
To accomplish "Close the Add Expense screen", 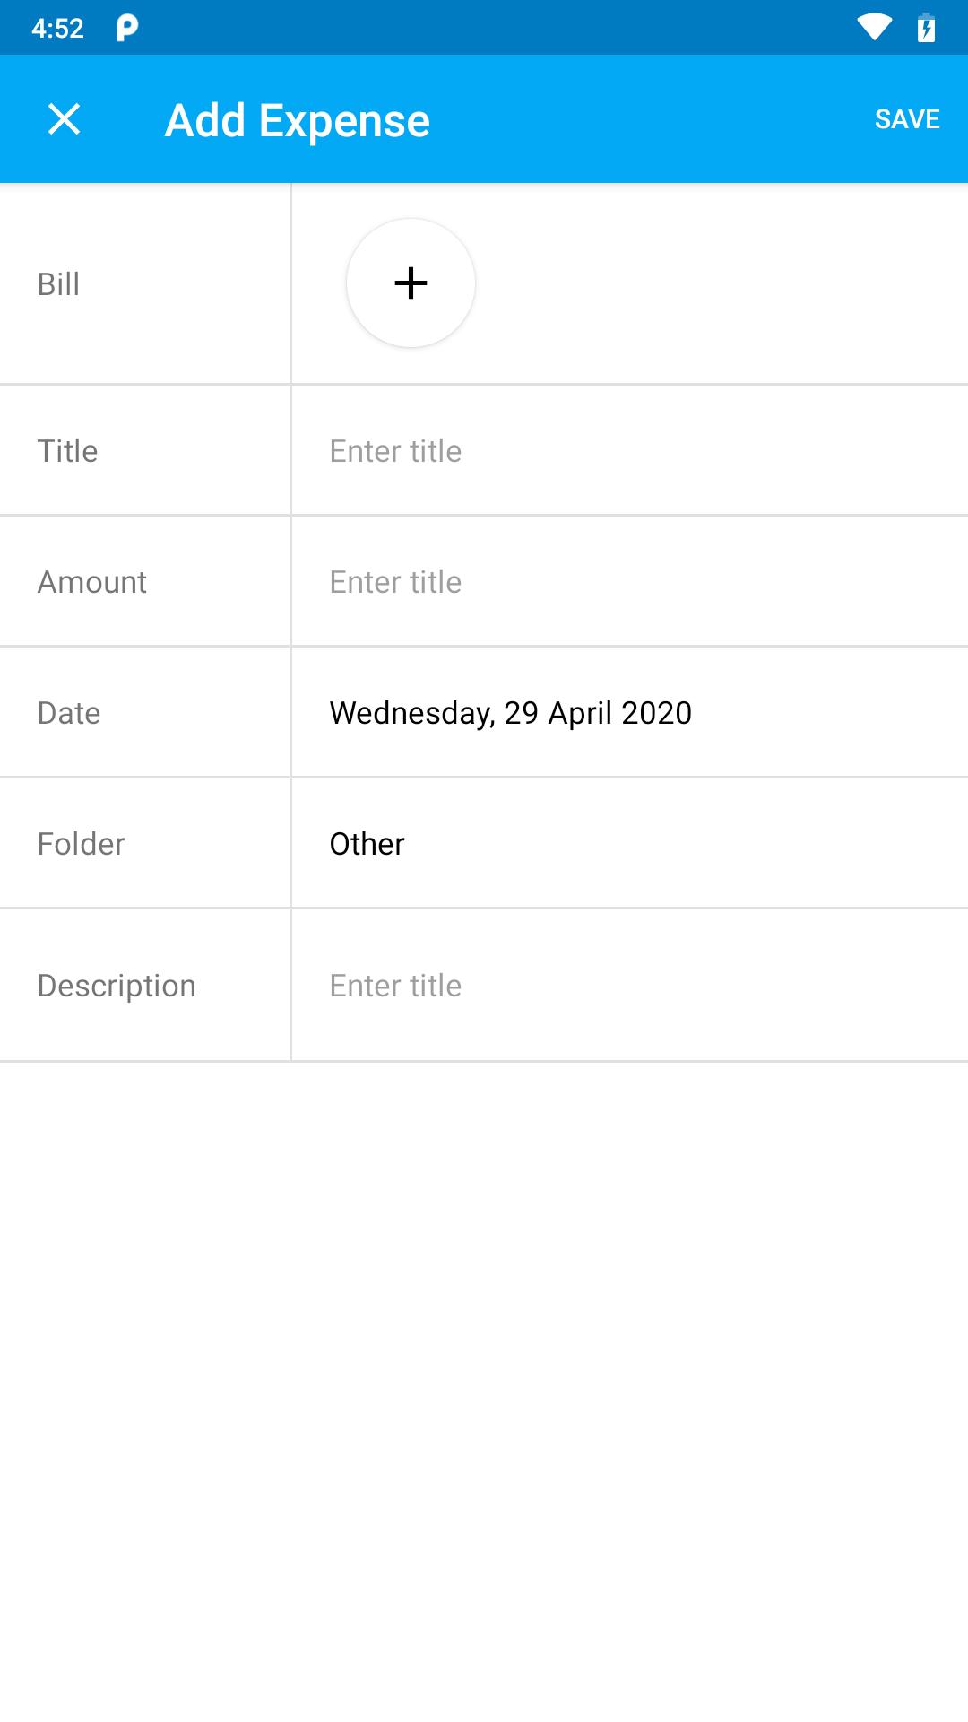I will tap(64, 119).
